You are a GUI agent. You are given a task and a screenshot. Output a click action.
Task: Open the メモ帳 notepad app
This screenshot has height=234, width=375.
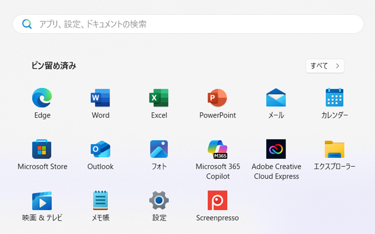pyautogui.click(x=100, y=201)
